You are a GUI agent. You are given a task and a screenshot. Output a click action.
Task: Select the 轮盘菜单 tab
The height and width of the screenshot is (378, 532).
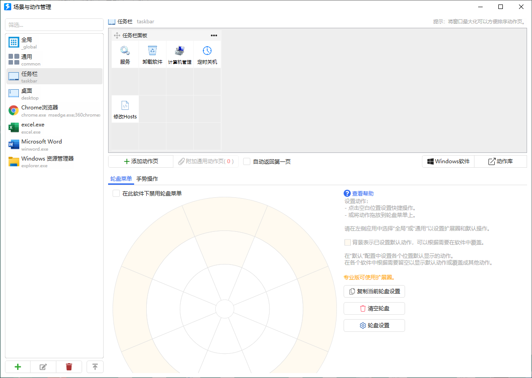121,178
